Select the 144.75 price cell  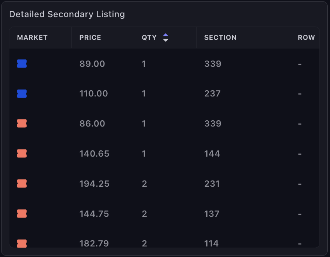pos(94,214)
